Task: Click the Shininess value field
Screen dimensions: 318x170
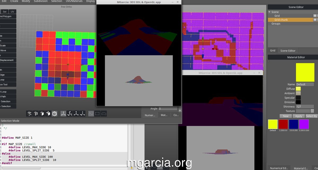Action: 305,107
